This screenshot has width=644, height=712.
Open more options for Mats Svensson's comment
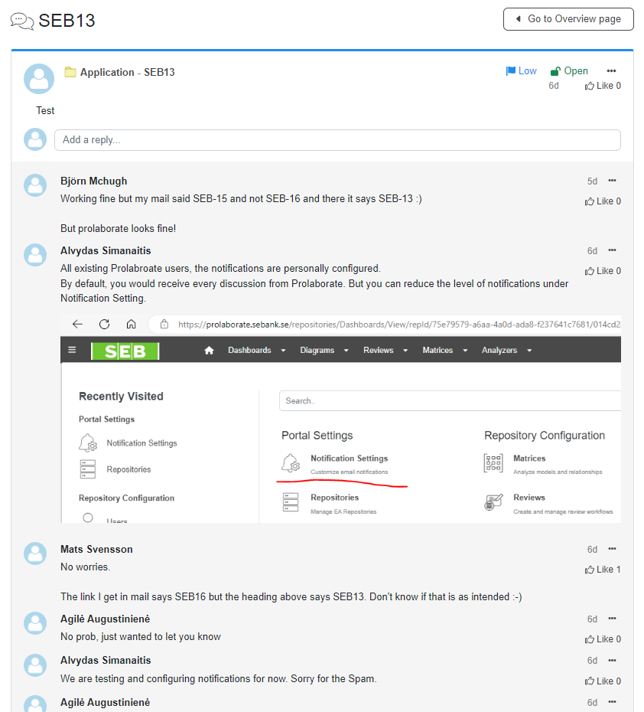pos(612,549)
